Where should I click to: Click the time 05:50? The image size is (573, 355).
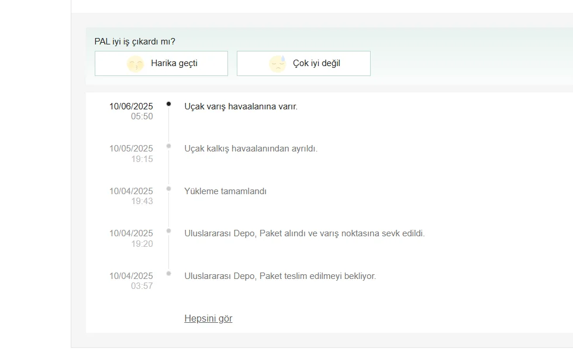tap(141, 116)
